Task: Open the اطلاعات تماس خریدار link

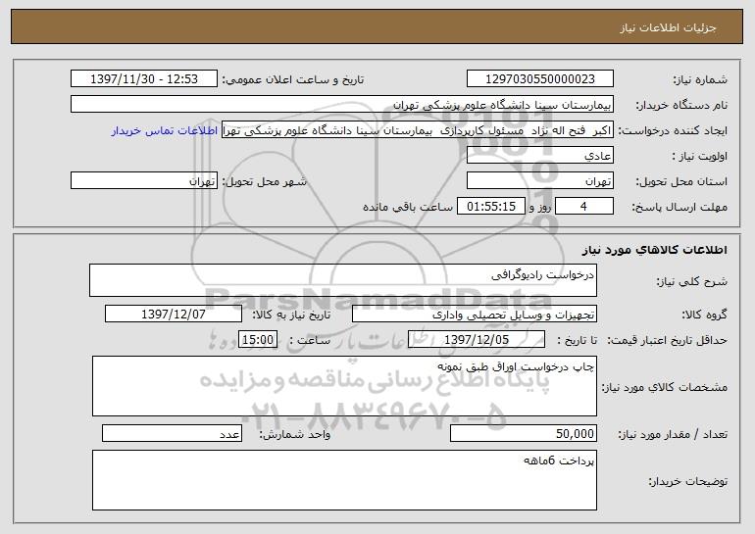Action: (165, 130)
